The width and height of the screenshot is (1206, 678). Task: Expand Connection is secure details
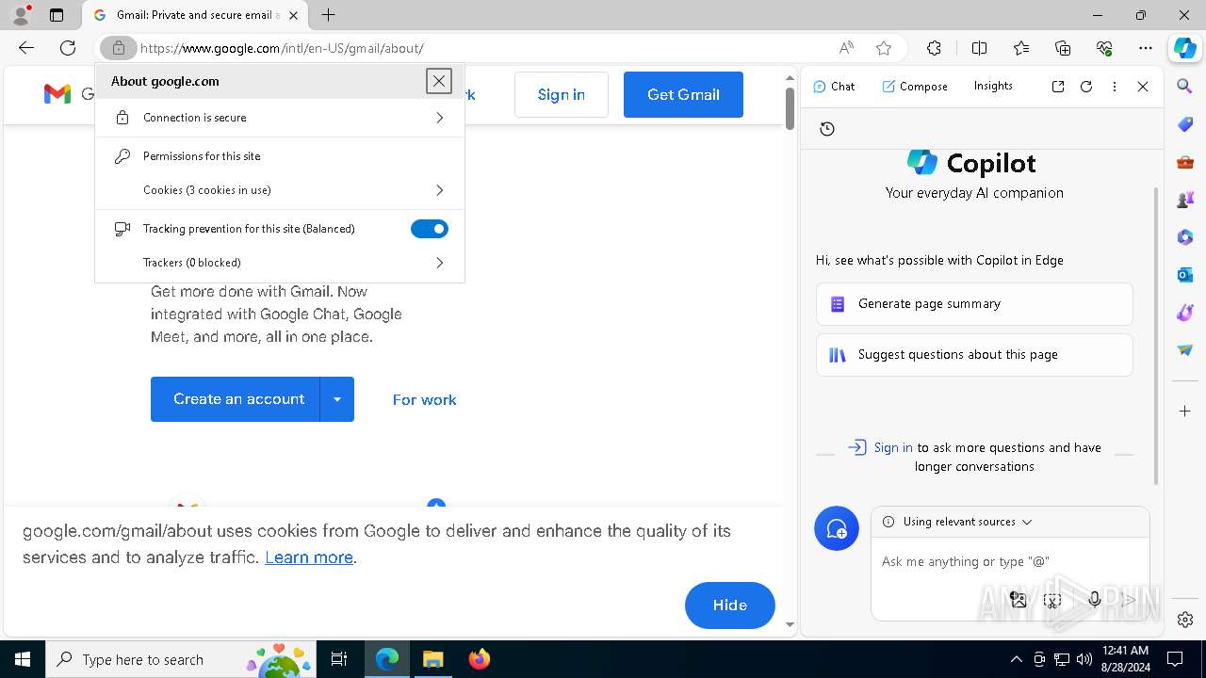click(x=280, y=118)
